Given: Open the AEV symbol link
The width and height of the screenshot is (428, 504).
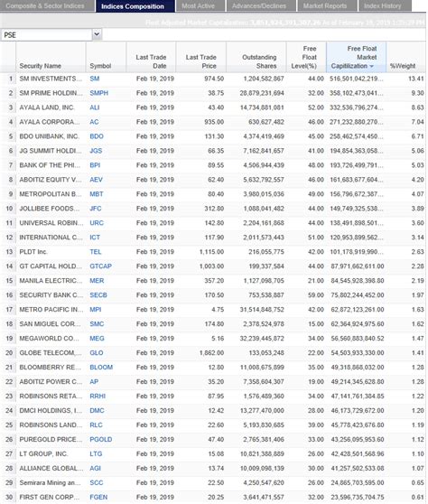Looking at the screenshot, I should pyautogui.click(x=96, y=180).
